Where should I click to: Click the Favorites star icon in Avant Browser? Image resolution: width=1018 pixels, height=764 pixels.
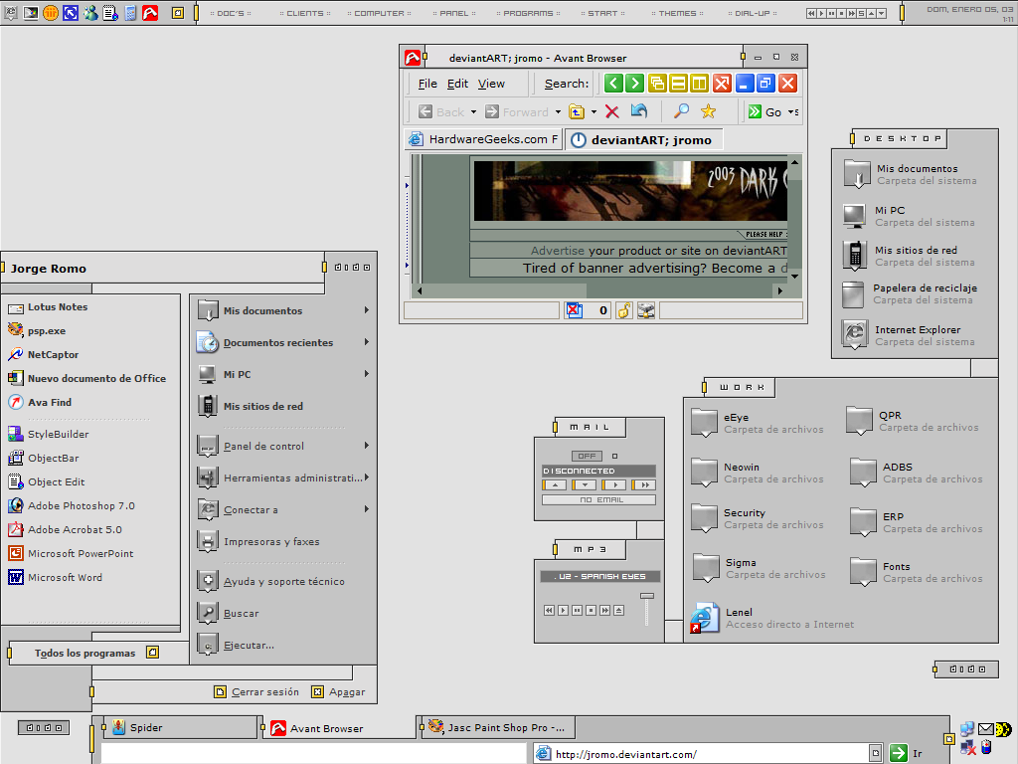pos(708,112)
